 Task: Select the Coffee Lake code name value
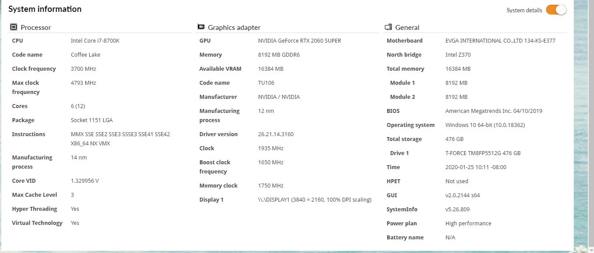[x=85, y=55]
